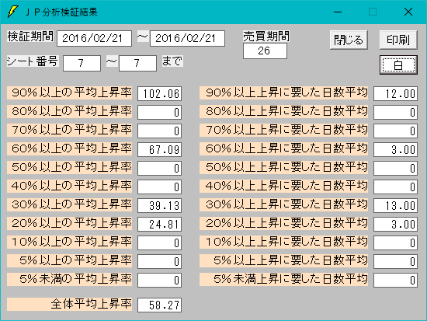
Task: Click the 売買期間 field showing 26
Action: (x=265, y=51)
